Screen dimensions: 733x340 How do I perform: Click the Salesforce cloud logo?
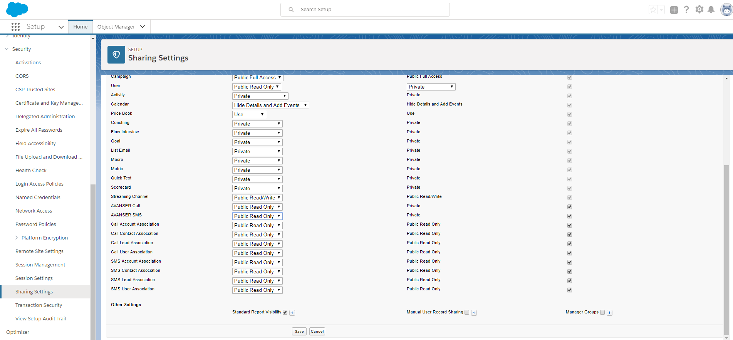(x=17, y=9)
